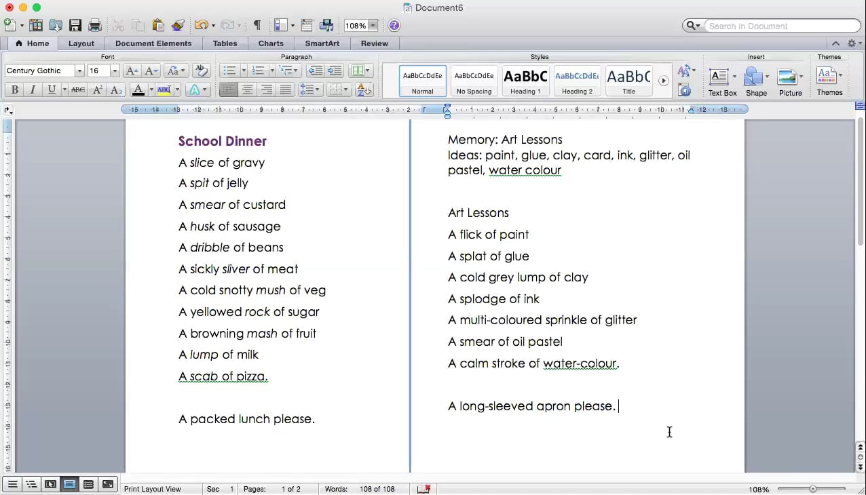Apply superscript formatting

coord(98,90)
